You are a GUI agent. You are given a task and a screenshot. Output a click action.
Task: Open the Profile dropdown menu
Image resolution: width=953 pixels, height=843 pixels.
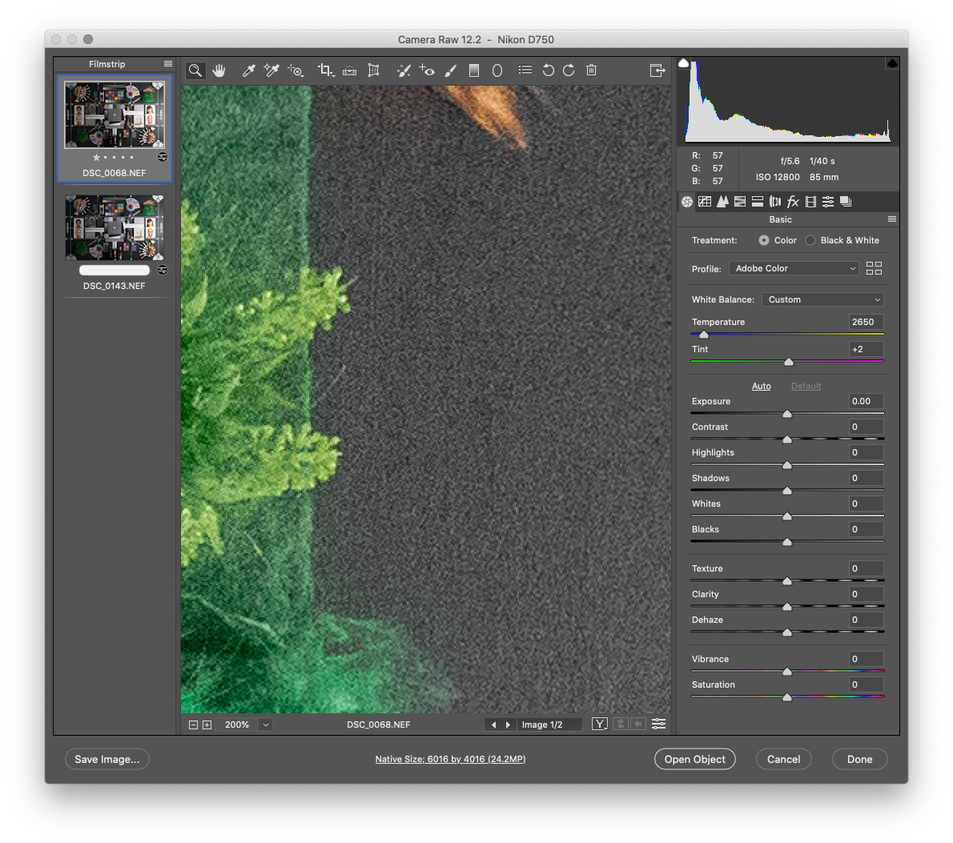[793, 268]
